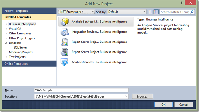Click into the Name text field
Screen dimensions: 199x112
81,90
